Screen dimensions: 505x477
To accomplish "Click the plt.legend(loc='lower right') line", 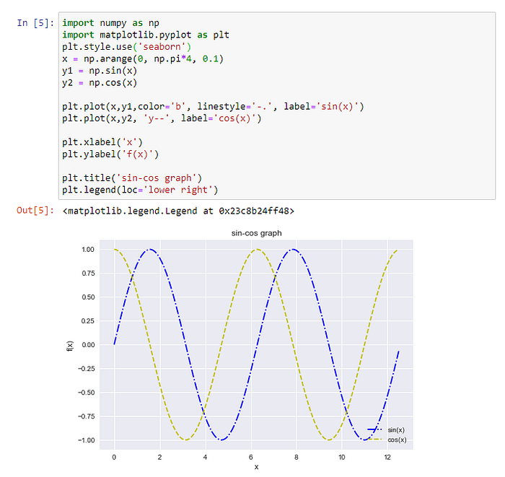I will coord(140,190).
